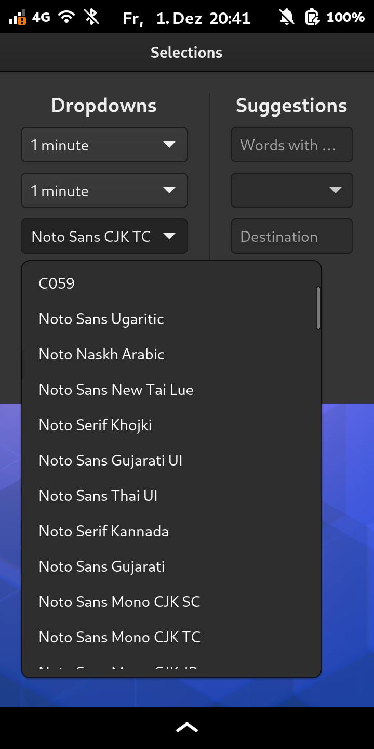Open the second 1 minute dropdown
This screenshot has width=374, height=749.
(104, 190)
